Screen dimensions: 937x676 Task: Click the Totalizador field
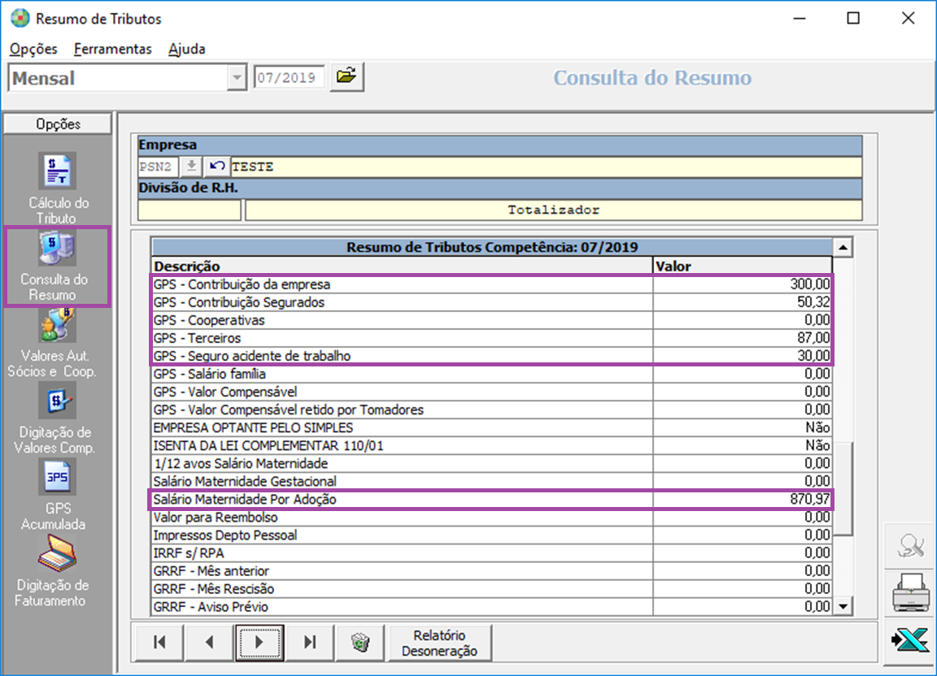pyautogui.click(x=553, y=210)
